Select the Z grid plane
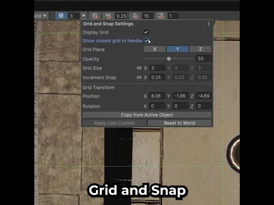The height and width of the screenshot is (205, 274). [x=200, y=49]
